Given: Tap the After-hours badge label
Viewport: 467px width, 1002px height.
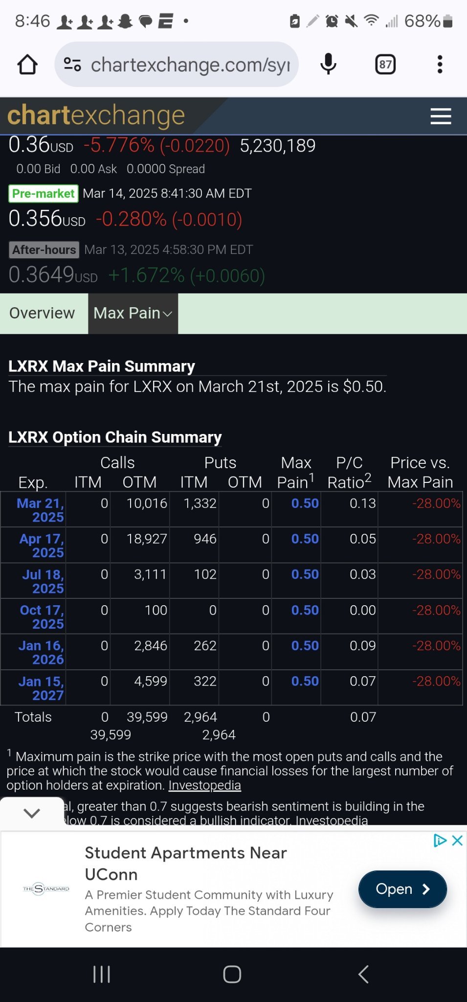Looking at the screenshot, I should (44, 250).
